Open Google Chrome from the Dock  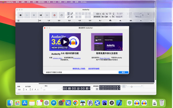tap(76, 103)
